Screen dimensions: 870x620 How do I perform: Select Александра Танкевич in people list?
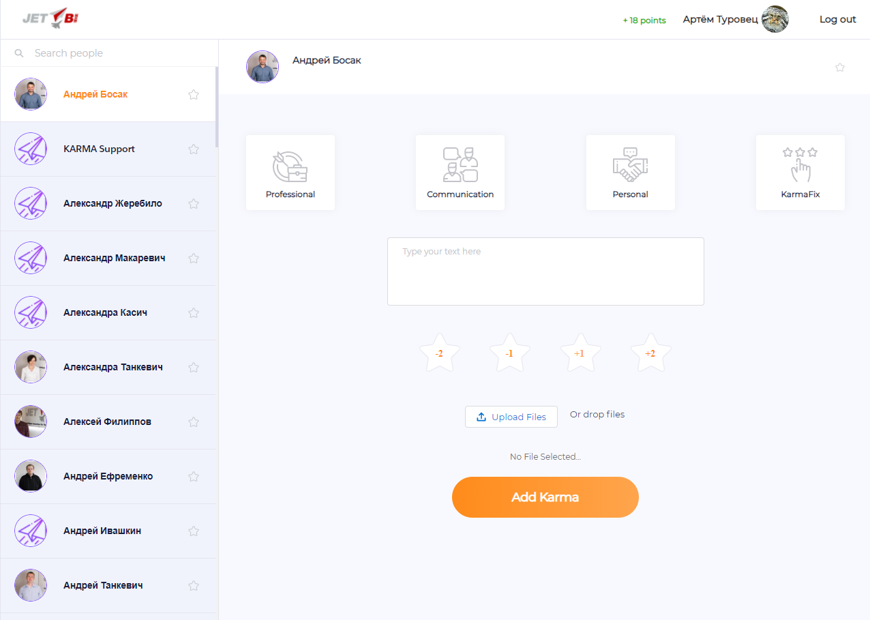(x=108, y=367)
